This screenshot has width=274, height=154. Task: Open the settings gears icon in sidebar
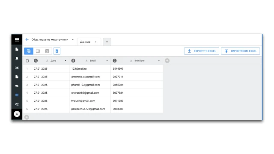(17, 104)
